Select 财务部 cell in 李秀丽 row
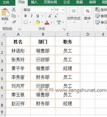 click(43, 77)
